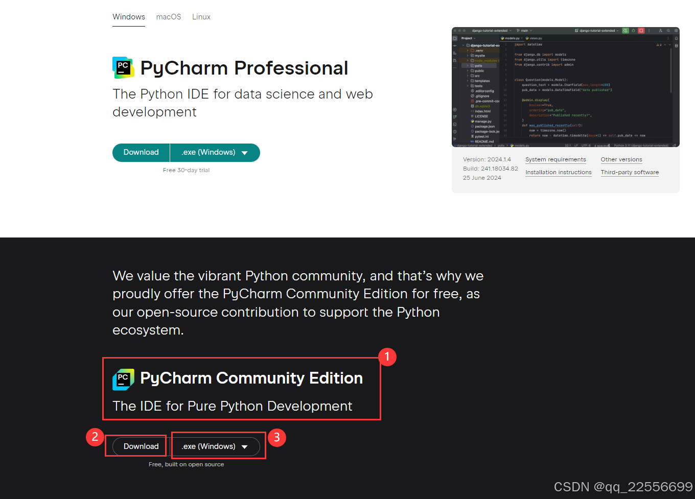Click the 'Build: 241.18034.82' text
This screenshot has height=499, width=695.
pyautogui.click(x=491, y=169)
